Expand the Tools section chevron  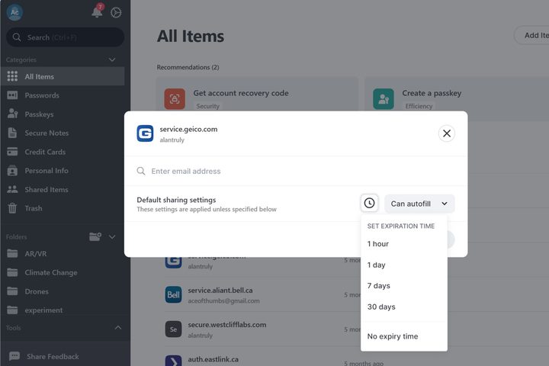pyautogui.click(x=118, y=328)
